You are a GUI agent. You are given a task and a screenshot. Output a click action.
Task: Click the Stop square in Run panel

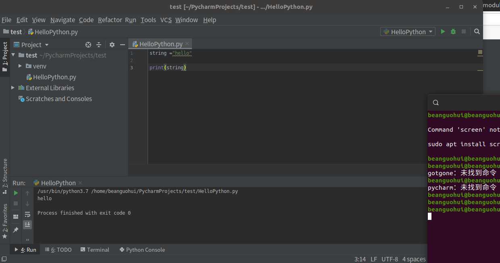coord(16,204)
